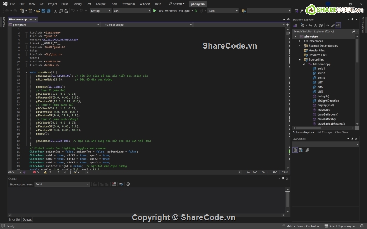Viewport: 367px width, 229px height.
Task: Click the Undo arrow icon
Action: pos(73,11)
